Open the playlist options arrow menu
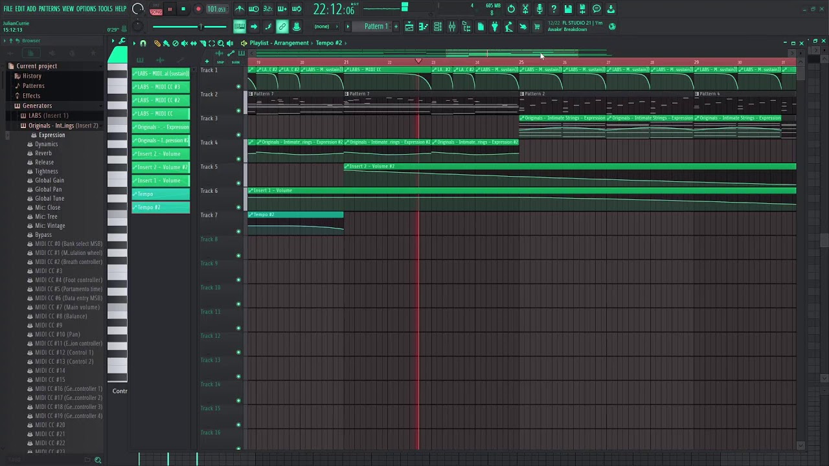The width and height of the screenshot is (829, 466). pos(134,43)
